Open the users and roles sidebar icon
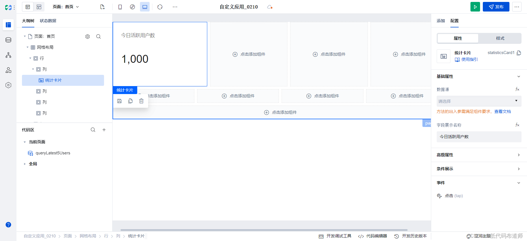527x241 pixels. pos(8,70)
